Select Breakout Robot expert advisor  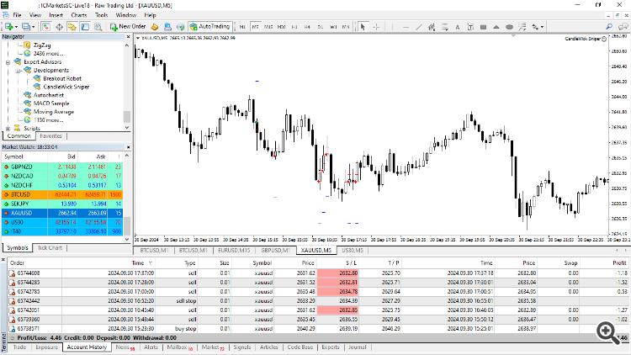point(62,78)
